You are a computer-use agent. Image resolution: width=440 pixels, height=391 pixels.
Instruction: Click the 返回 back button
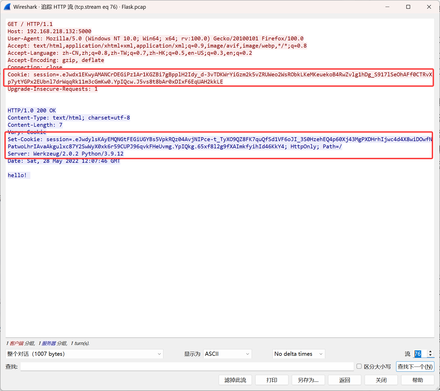click(x=345, y=380)
